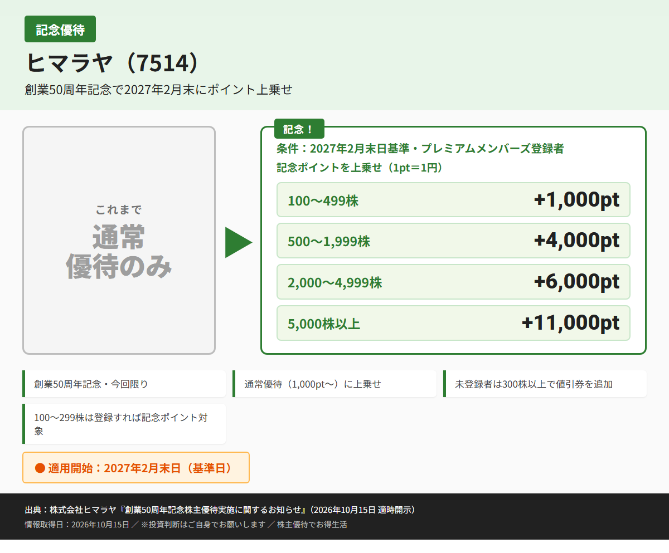Click the note 未登録者は300株以上で値引券を追加
The height and width of the screenshot is (553, 669).
coord(545,384)
